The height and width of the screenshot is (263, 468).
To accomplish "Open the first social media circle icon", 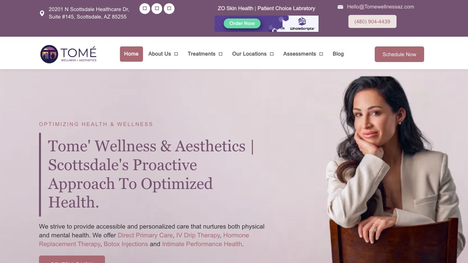I will click(x=145, y=8).
